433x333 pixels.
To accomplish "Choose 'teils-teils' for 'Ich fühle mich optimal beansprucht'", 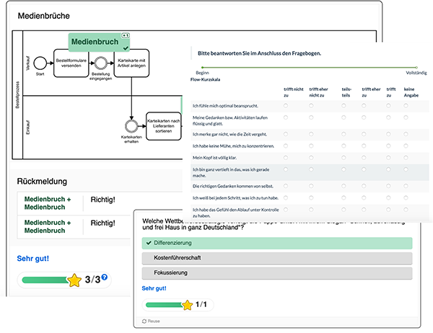I will pos(344,106).
